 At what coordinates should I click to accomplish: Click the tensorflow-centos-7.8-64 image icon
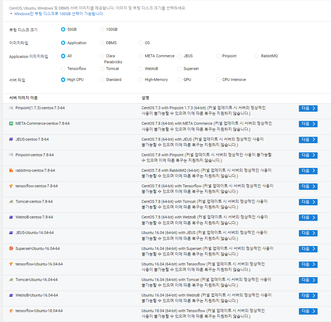pos(11,186)
